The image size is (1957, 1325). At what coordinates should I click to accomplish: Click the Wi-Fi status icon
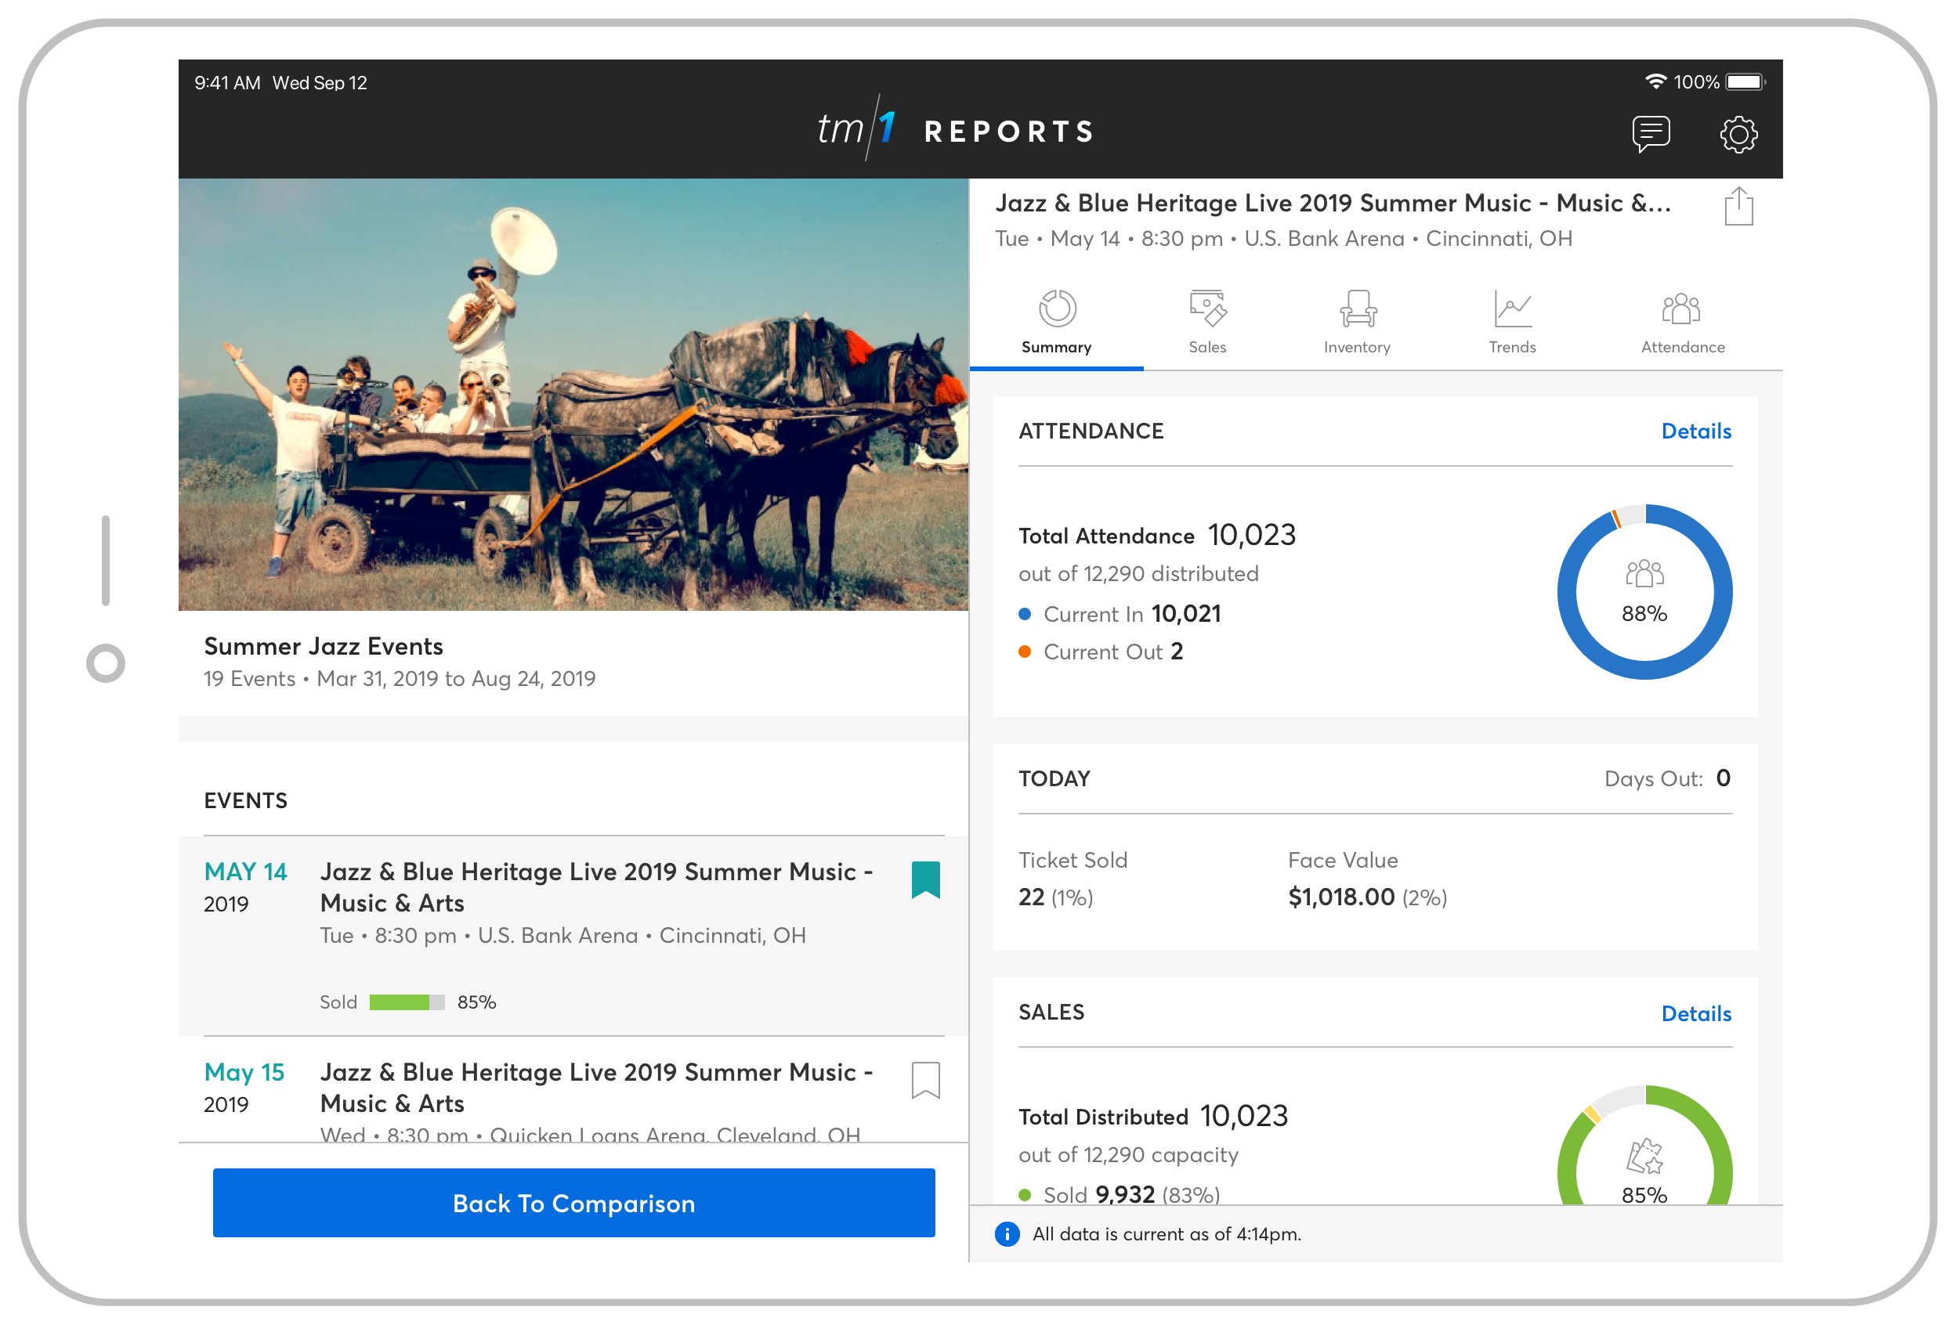click(x=1655, y=81)
